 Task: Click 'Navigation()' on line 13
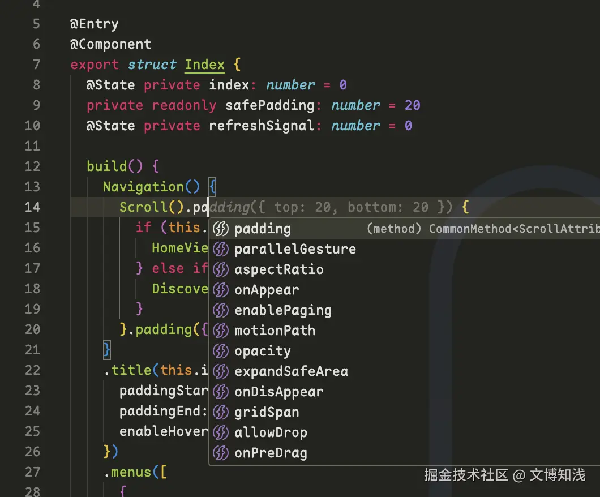tap(151, 187)
